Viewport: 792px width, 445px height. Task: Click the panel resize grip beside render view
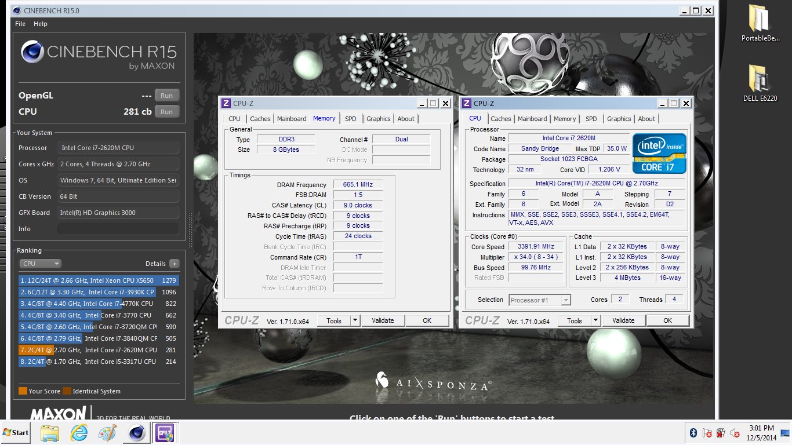click(x=190, y=230)
